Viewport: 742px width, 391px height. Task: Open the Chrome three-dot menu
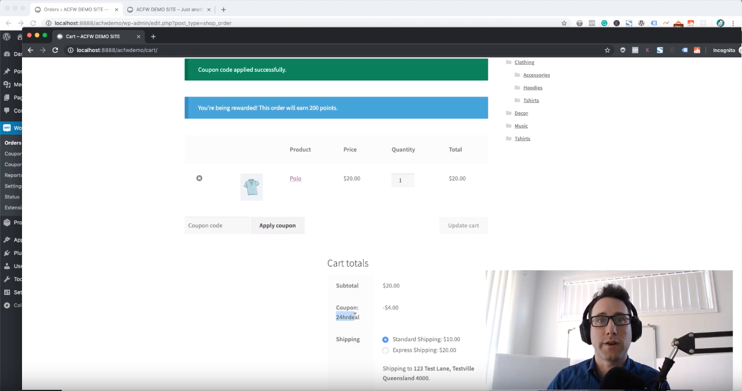734,23
